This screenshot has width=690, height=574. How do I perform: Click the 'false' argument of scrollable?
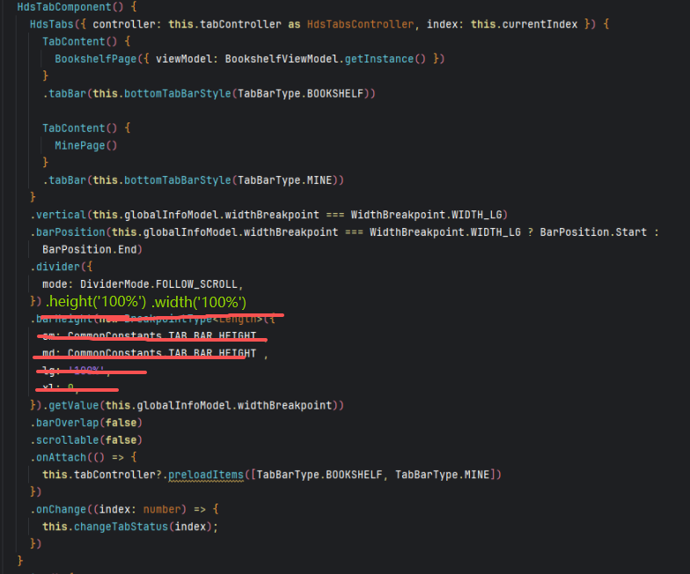[x=121, y=440]
